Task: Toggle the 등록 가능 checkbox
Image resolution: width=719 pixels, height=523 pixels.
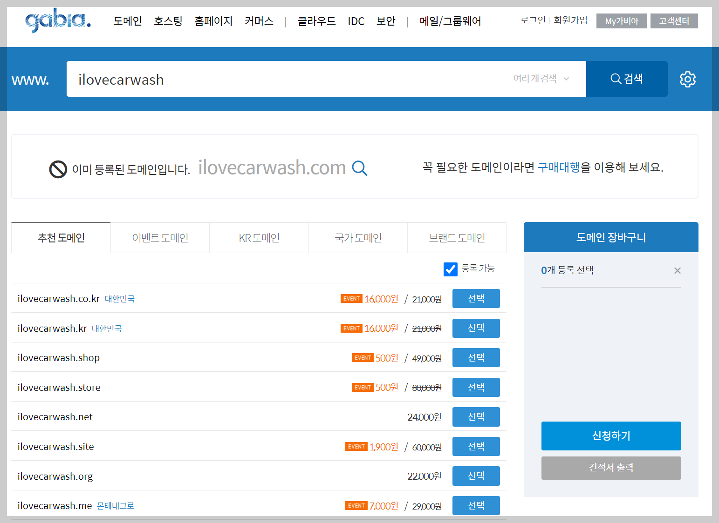Action: click(x=450, y=269)
